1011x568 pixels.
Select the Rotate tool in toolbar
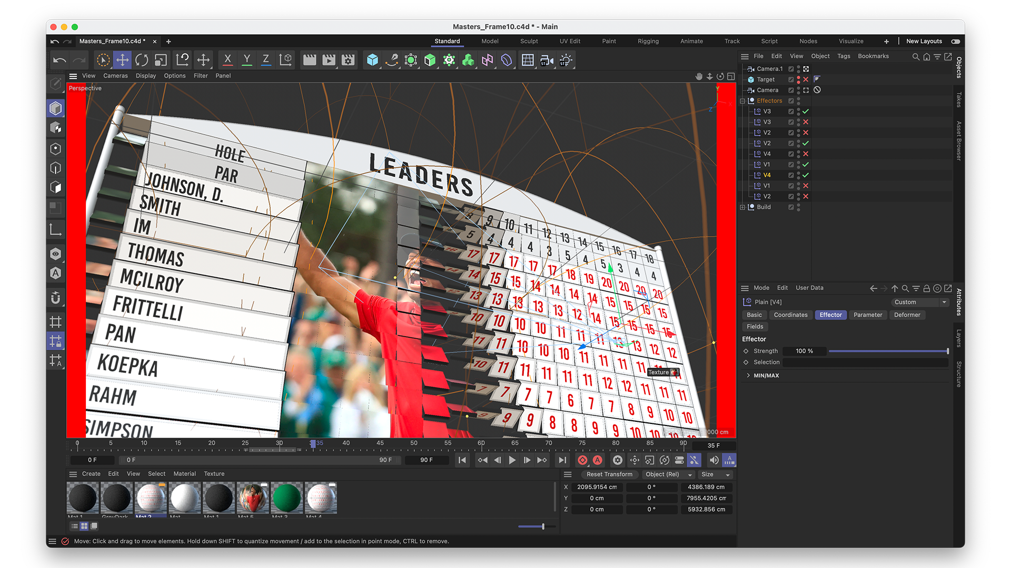(x=142, y=60)
